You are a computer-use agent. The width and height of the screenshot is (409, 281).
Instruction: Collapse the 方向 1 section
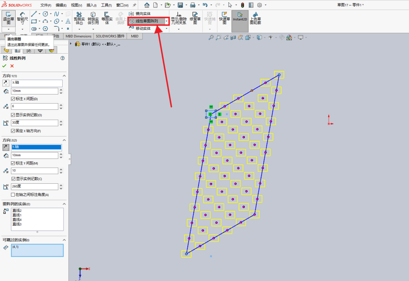coord(64,76)
